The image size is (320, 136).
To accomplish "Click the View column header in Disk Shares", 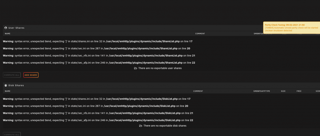I will click(x=318, y=91).
